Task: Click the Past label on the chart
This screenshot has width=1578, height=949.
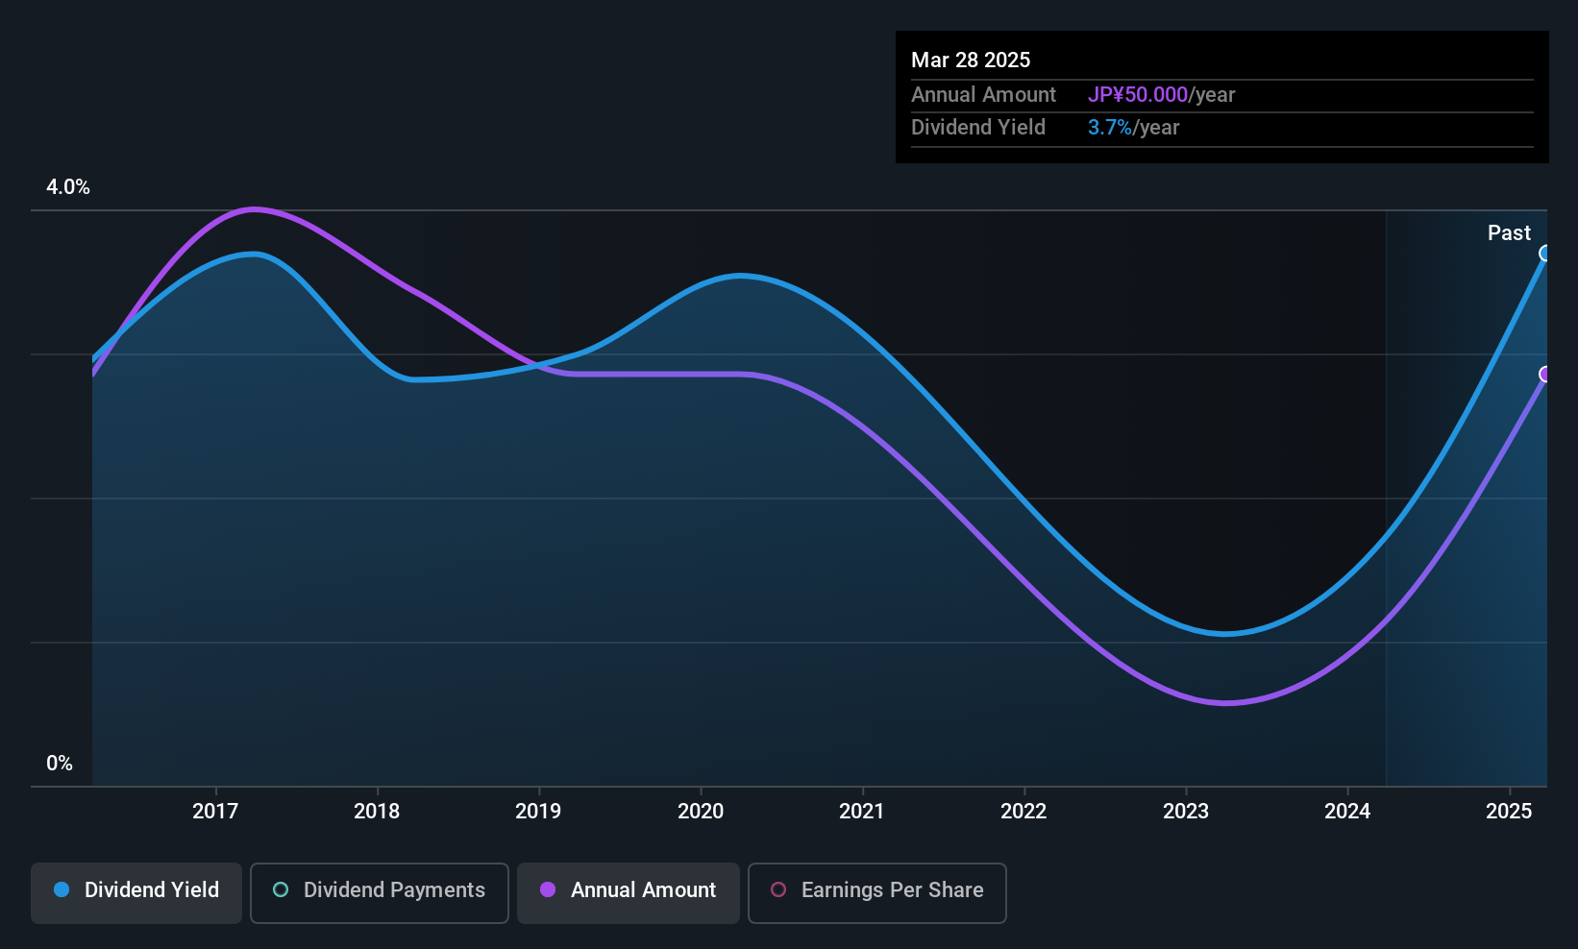Action: click(1509, 232)
